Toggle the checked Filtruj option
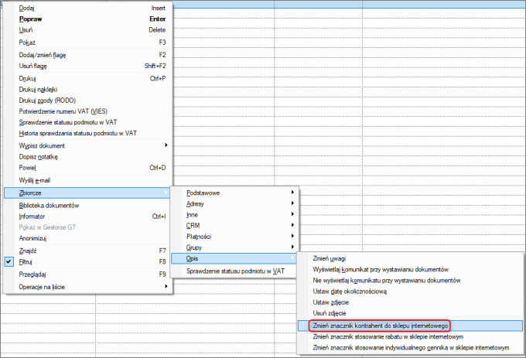This screenshot has height=358, width=526. 87,262
